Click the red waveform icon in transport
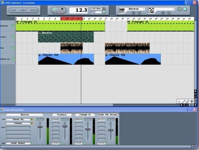Screen dimensions: 199x150 coord(60,12)
